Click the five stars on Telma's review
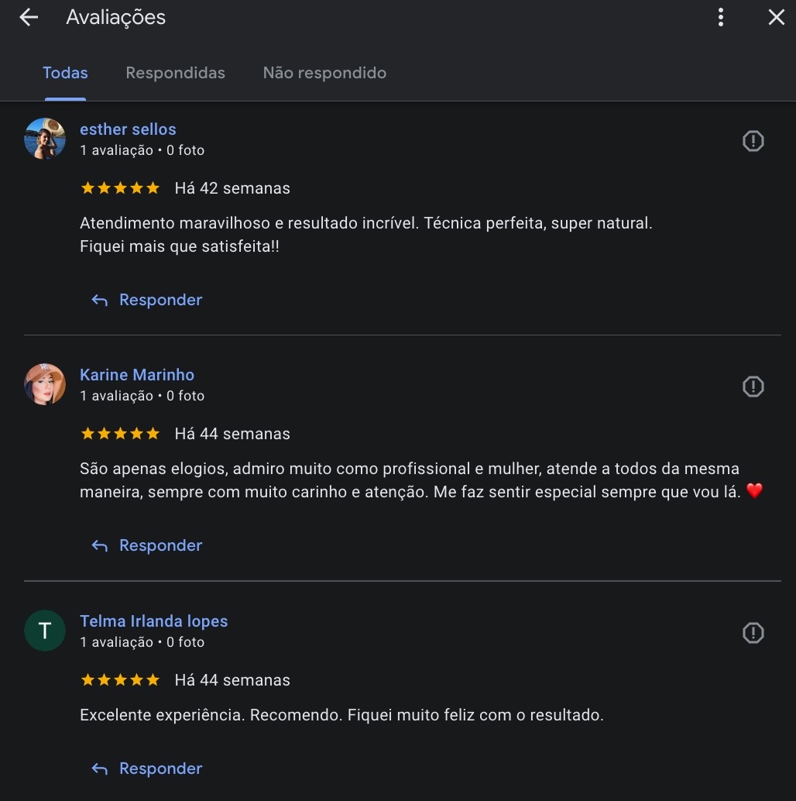Screen dimensions: 796x801 [x=120, y=680]
